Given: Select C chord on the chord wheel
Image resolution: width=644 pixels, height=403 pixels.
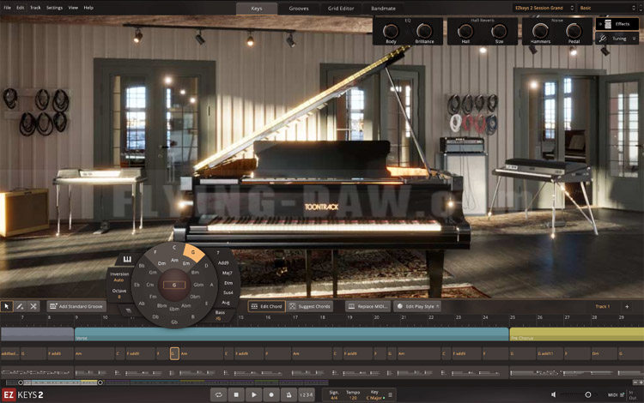Looking at the screenshot, I should coord(174,247).
